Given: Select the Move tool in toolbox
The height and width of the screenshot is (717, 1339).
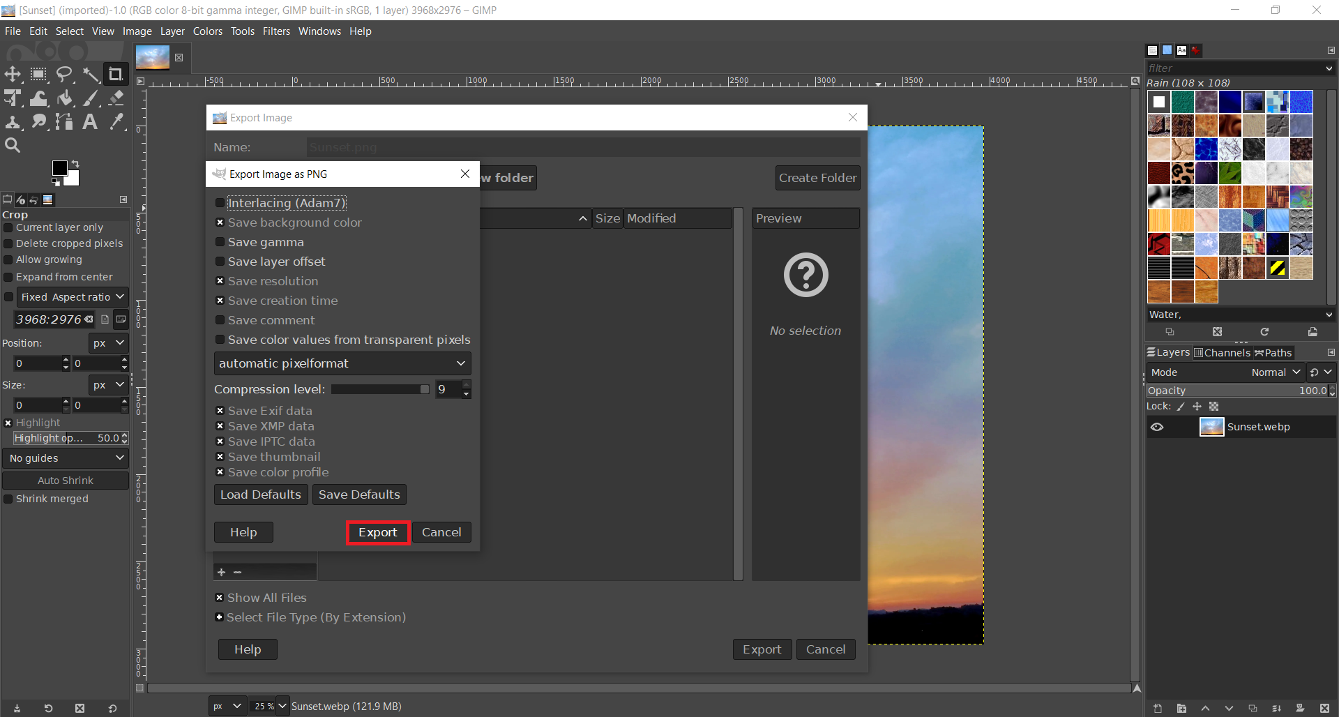Looking at the screenshot, I should (13, 74).
